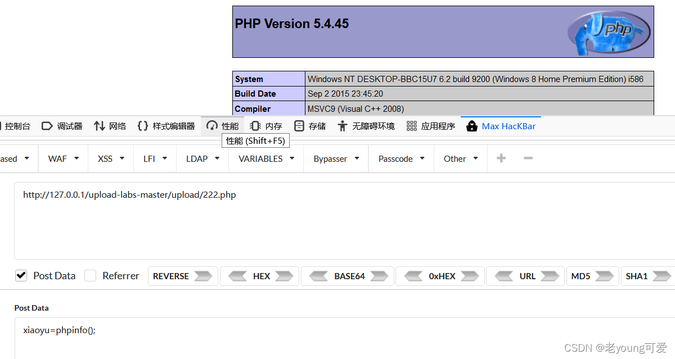
Task: Click the left decode arrow before 0xHEX
Action: click(x=413, y=276)
